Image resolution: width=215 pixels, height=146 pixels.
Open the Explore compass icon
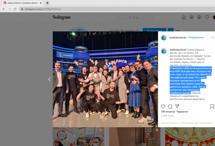(x=199, y=17)
